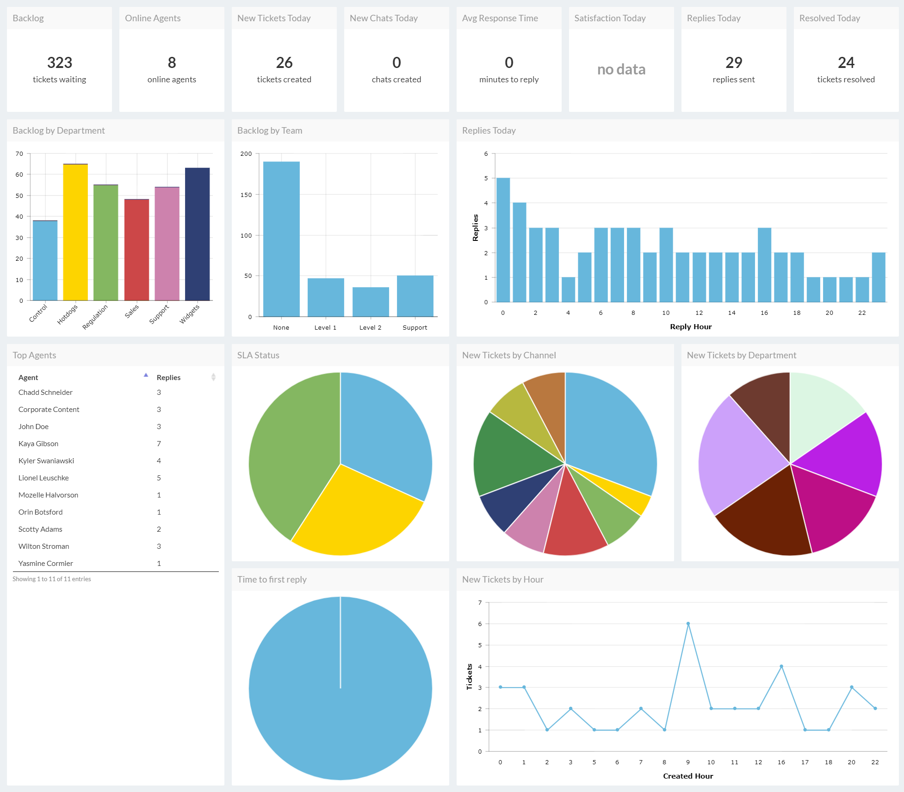Select John Doe agent row
Screen dimensions: 904x792
coord(116,426)
